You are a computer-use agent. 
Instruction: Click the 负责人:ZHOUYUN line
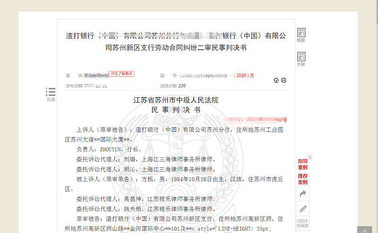tap(109, 149)
